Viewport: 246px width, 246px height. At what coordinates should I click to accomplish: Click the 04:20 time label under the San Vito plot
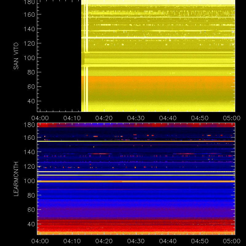(x=104, y=118)
